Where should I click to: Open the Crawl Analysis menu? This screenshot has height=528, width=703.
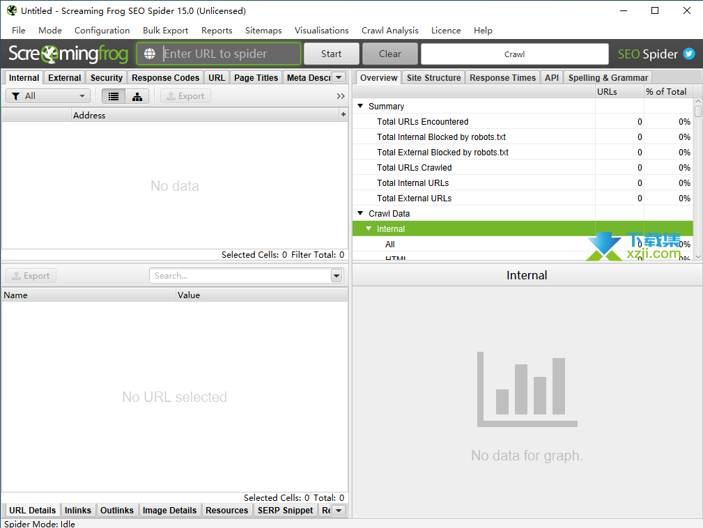tap(390, 31)
